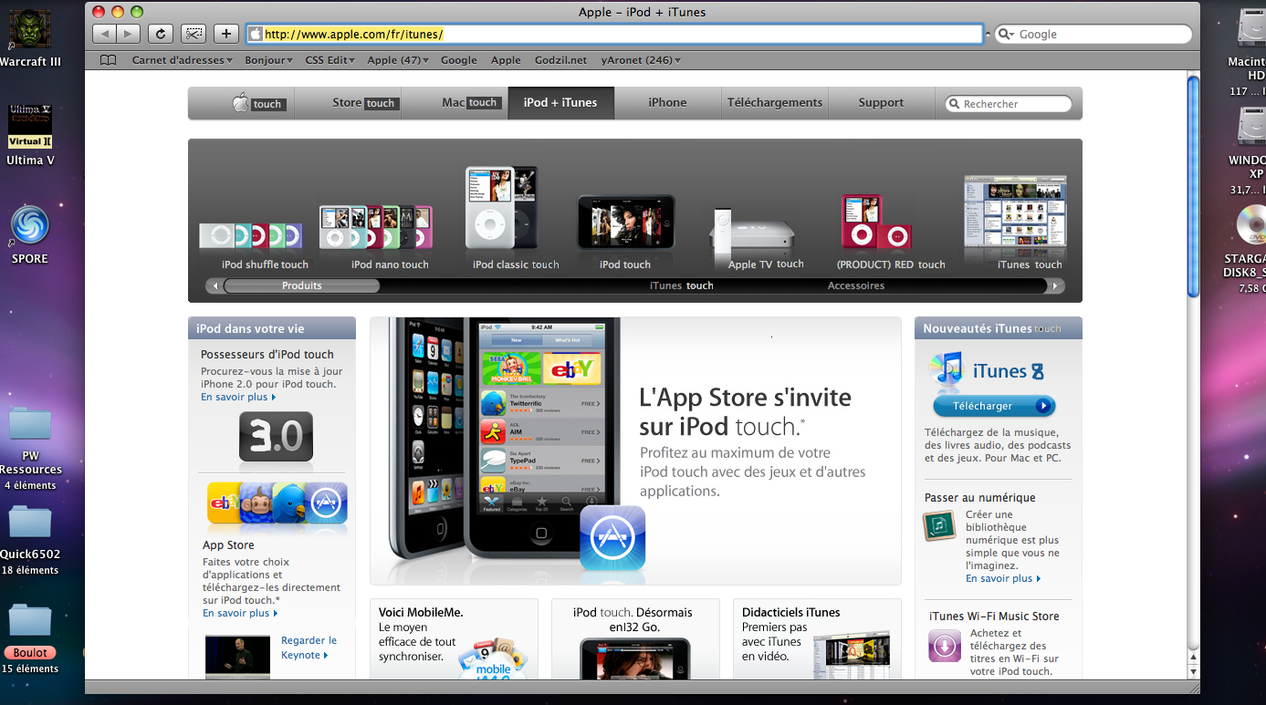
Task: Add a bookmark with the plus button
Action: pyautogui.click(x=226, y=34)
